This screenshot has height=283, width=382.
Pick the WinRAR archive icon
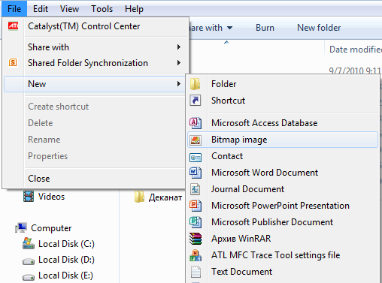pos(196,239)
